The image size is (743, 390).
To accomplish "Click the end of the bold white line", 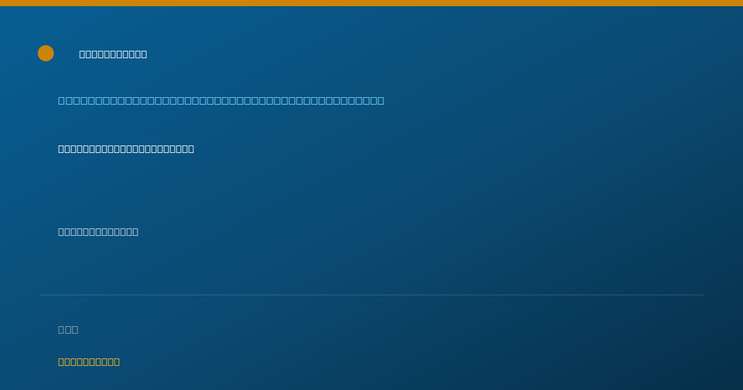I will pyautogui.click(x=191, y=149).
